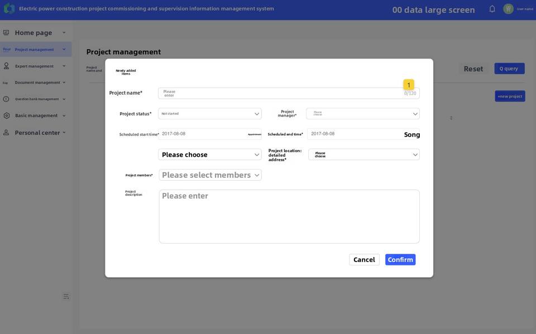Click the Home page sidebar icon
This screenshot has height=334, width=536.
6,33
